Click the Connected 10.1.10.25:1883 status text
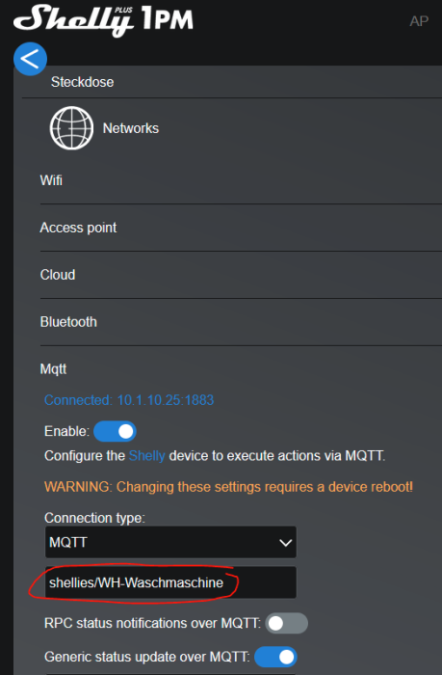Screen dimensions: 442x675 click(129, 400)
